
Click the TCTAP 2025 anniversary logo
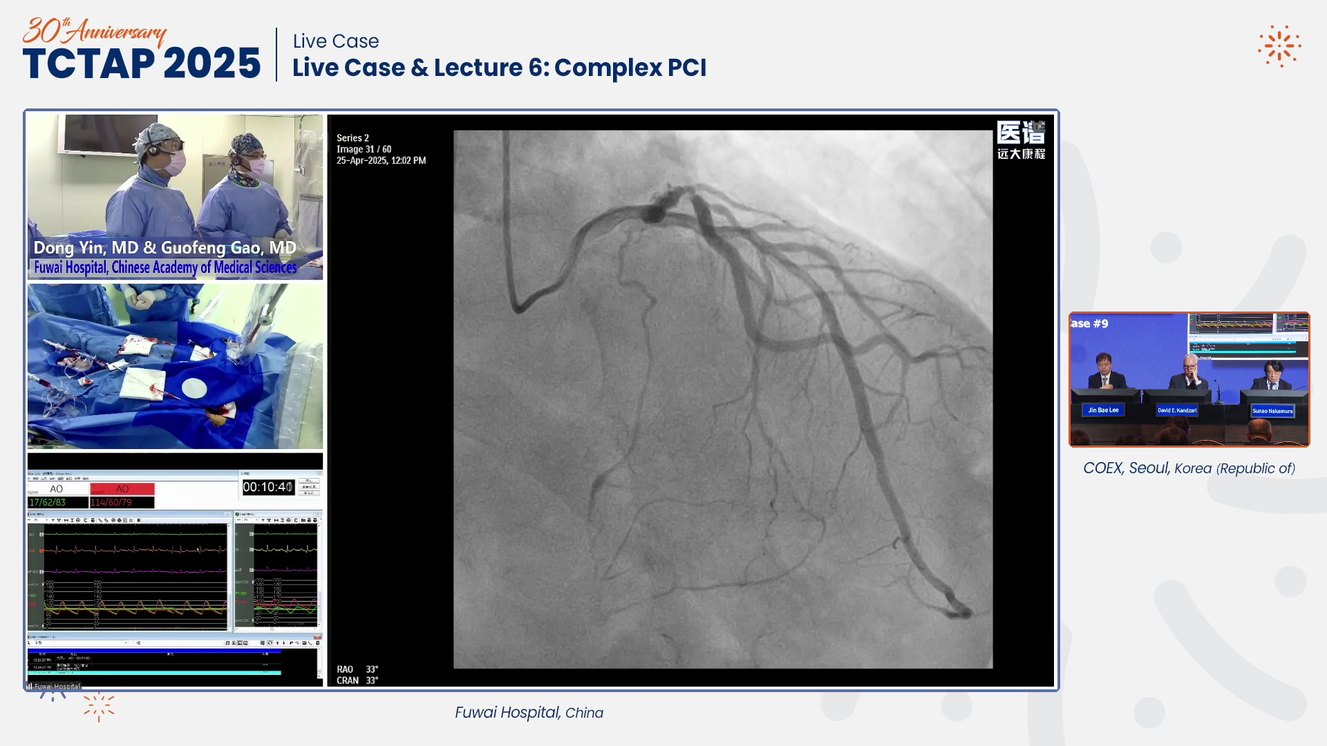click(142, 49)
